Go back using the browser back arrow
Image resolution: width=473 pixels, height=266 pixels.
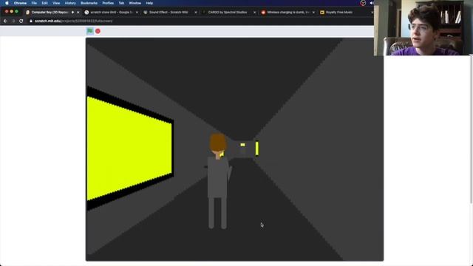[5, 21]
